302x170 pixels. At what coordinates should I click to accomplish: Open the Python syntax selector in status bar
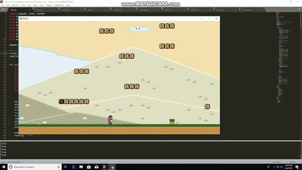pyautogui.click(x=293, y=162)
